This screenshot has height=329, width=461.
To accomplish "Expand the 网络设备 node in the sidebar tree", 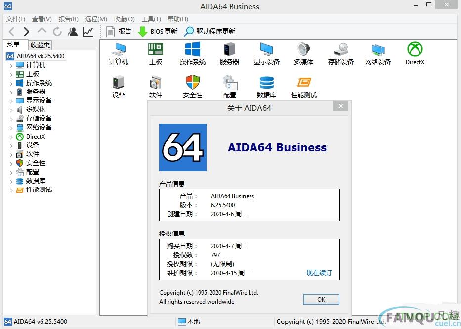I will coord(11,128).
